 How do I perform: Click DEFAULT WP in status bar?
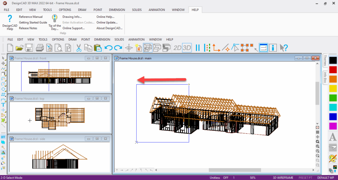point(326,178)
